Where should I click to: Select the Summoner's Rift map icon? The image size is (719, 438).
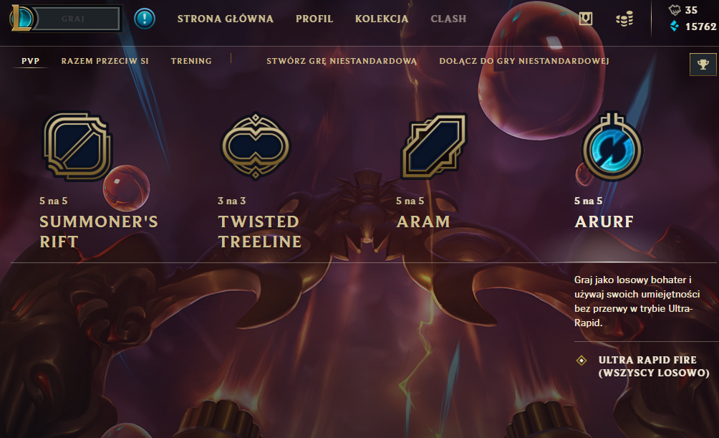pyautogui.click(x=77, y=146)
